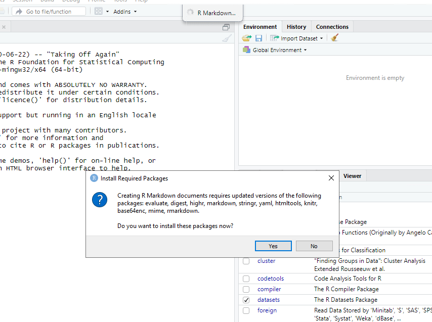Viewport: 432px width, 322px height.
Task: Switch to the History tab
Action: coord(296,26)
